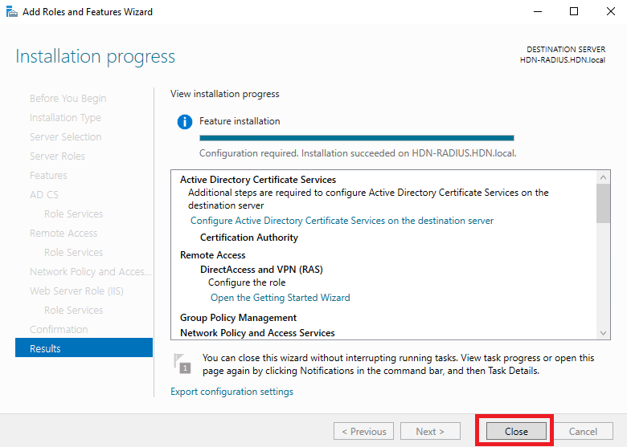The height and width of the screenshot is (447, 627).
Task: Click Certification Authority entry
Action: [x=249, y=238]
